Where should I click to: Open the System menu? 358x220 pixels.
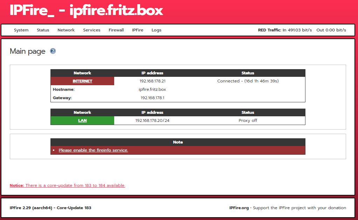point(21,30)
